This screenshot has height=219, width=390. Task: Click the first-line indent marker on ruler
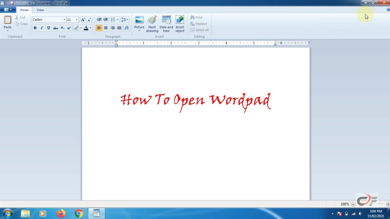click(x=116, y=42)
